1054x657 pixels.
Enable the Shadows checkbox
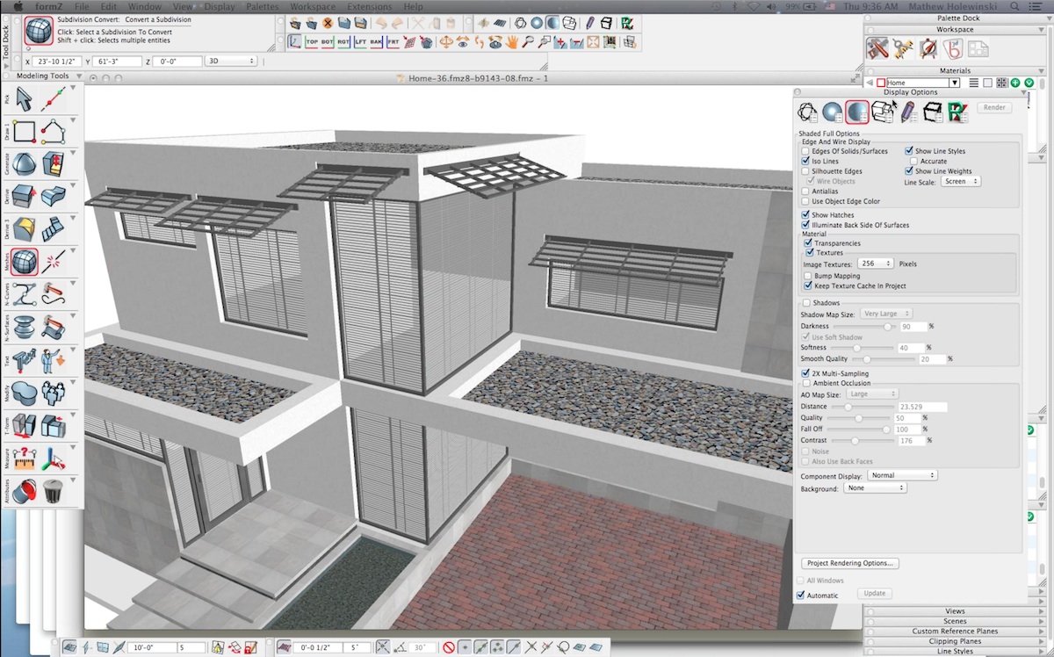click(805, 303)
